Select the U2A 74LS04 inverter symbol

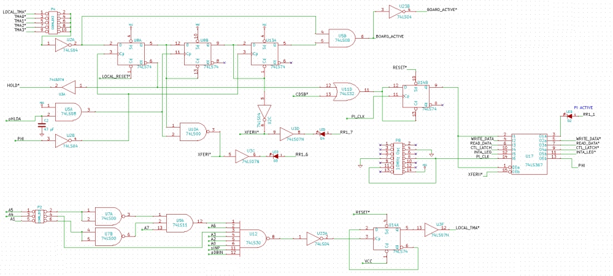[x=64, y=45]
